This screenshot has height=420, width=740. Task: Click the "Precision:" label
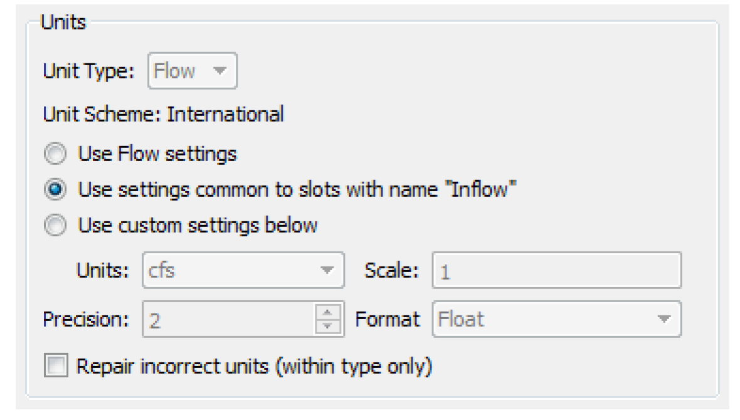pyautogui.click(x=87, y=320)
